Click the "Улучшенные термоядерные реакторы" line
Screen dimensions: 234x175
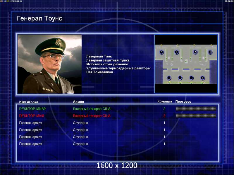(118, 68)
